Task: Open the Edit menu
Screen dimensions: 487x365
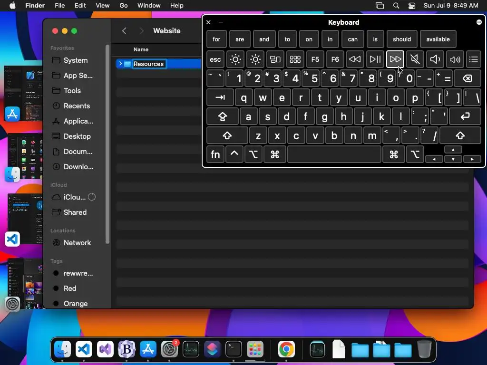Action: [80, 5]
